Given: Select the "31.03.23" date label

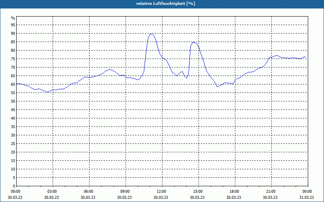Looking at the screenshot, I should (307, 198).
